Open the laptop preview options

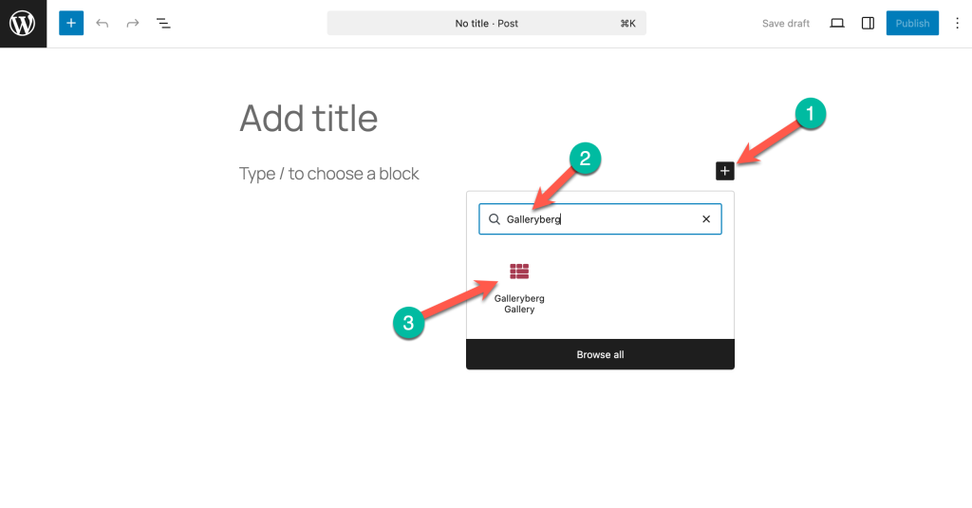coord(837,23)
